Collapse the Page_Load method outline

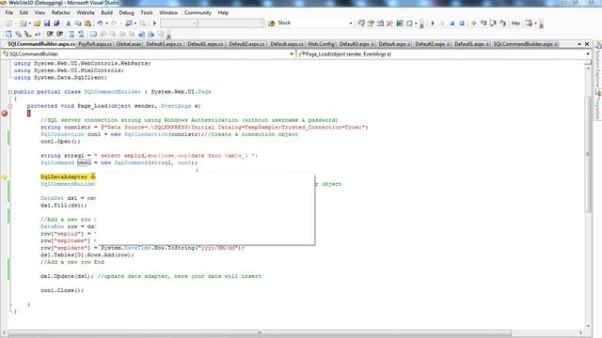[x=10, y=106]
